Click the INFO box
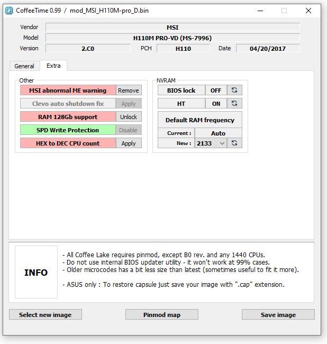The height and width of the screenshot is (344, 327). point(36,272)
